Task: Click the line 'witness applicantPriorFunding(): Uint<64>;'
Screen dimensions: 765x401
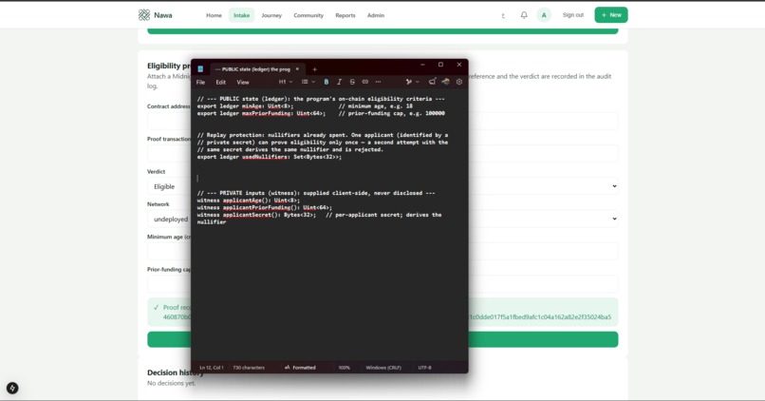Action: [265, 207]
